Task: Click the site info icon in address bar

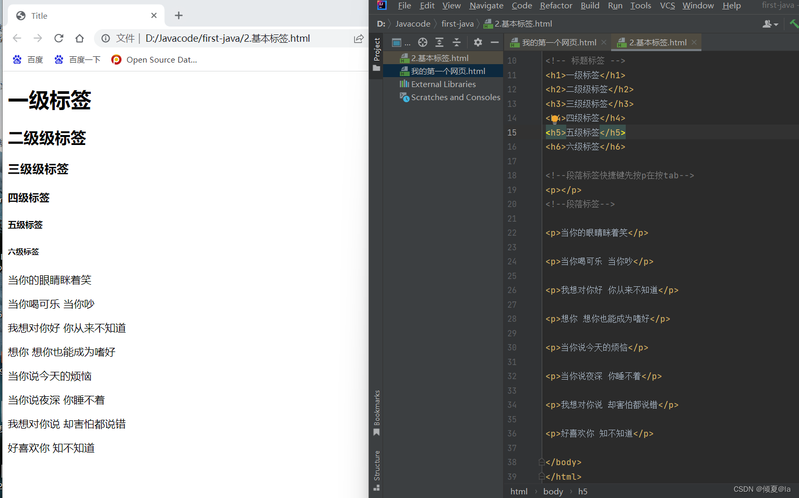Action: coord(105,38)
